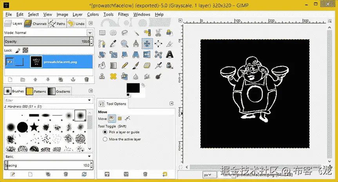Choose the Eraser tool
The height and width of the screenshot is (182, 338).
[x=147, y=65]
